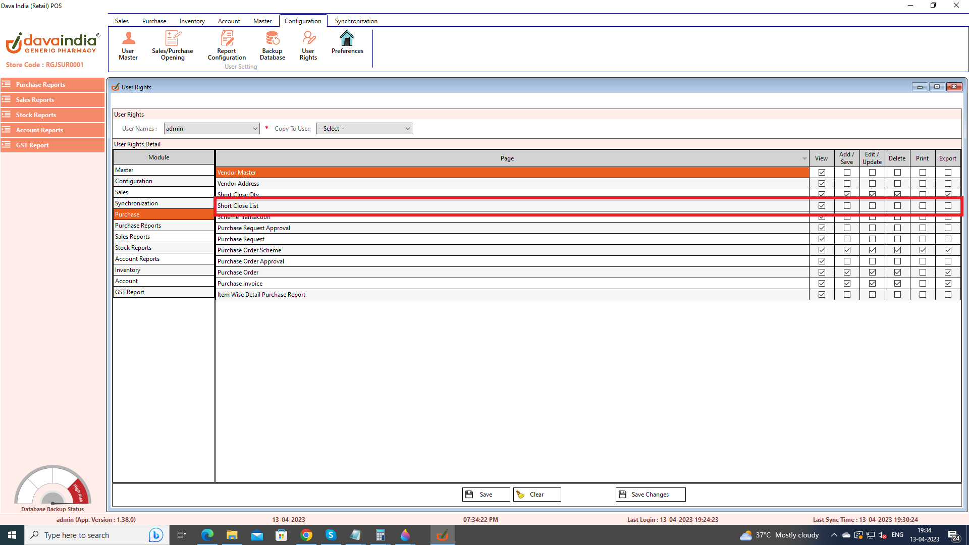
Task: Uncheck View for Vendor Master
Action: coord(822,173)
